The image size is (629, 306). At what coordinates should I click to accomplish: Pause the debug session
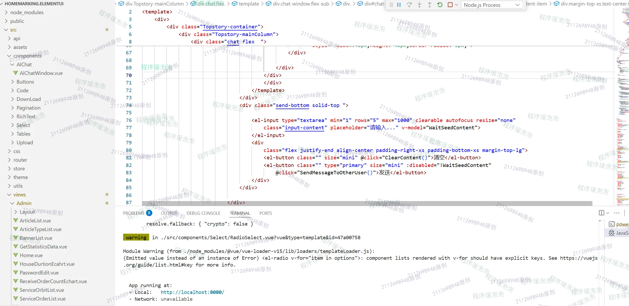tap(399, 5)
